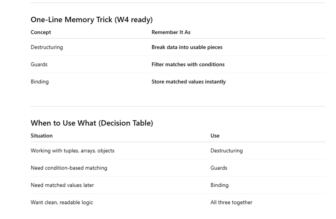The width and height of the screenshot is (336, 219).
Task: Click "Break data into usable pieces" text
Action: [x=187, y=47]
